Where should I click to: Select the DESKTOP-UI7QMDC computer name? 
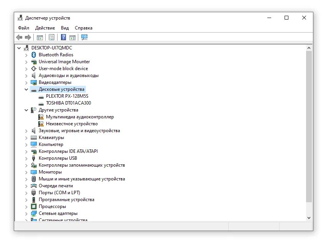pyautogui.click(x=52, y=48)
